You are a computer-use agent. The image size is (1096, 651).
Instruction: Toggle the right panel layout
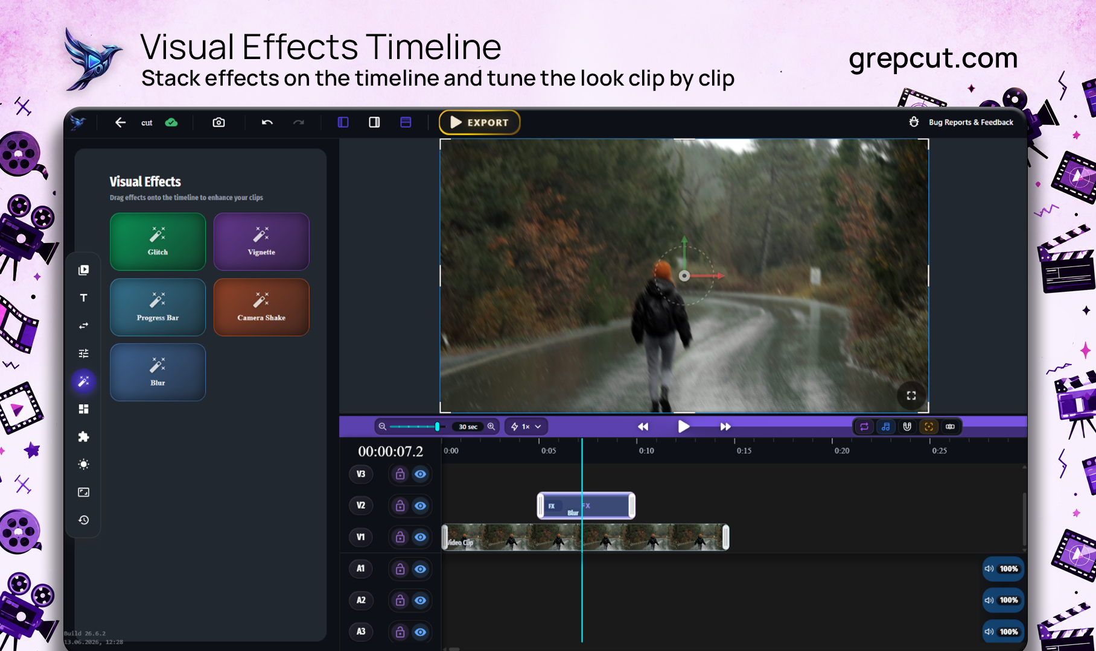(374, 122)
